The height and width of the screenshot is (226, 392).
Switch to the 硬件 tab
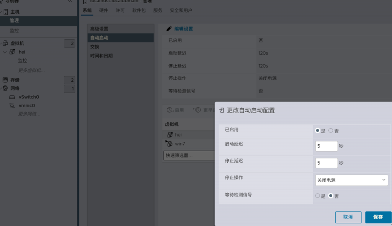[103, 10]
